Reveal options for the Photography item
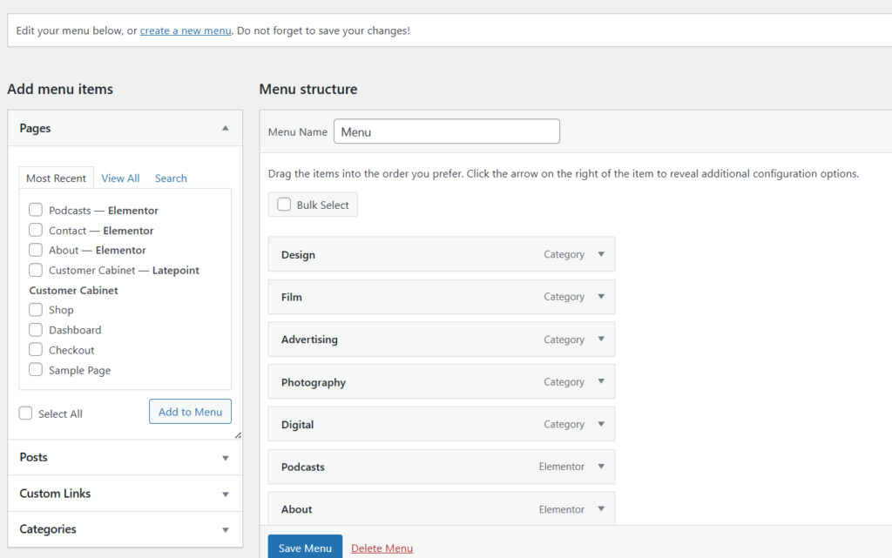The height and width of the screenshot is (558, 892). click(x=601, y=381)
